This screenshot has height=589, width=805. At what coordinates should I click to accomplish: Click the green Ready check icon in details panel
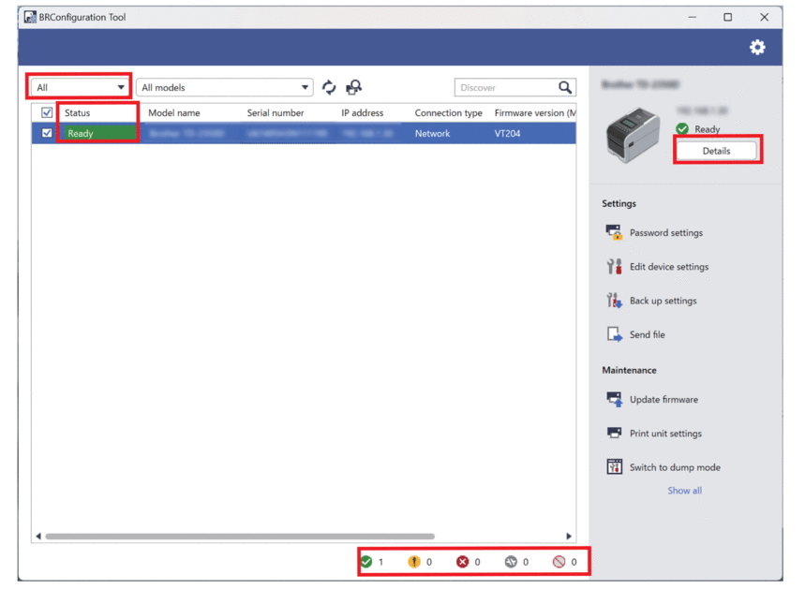(x=682, y=129)
